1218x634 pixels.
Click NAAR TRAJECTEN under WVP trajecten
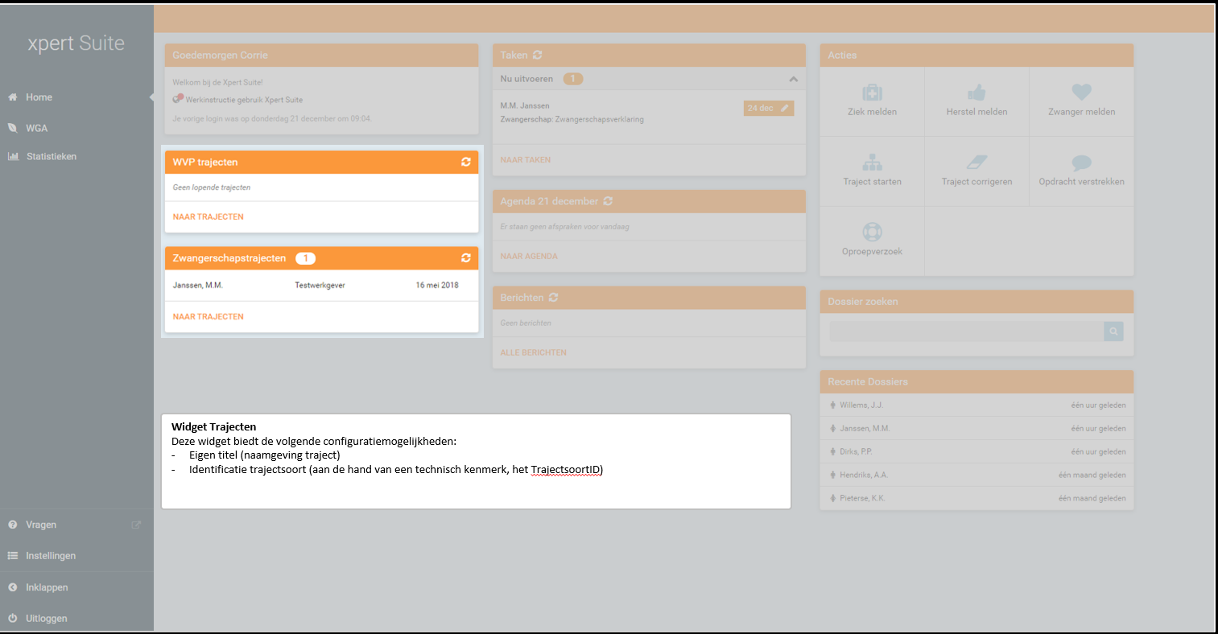208,216
